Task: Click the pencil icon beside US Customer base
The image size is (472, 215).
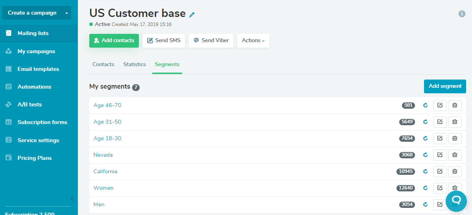Action: (x=192, y=15)
